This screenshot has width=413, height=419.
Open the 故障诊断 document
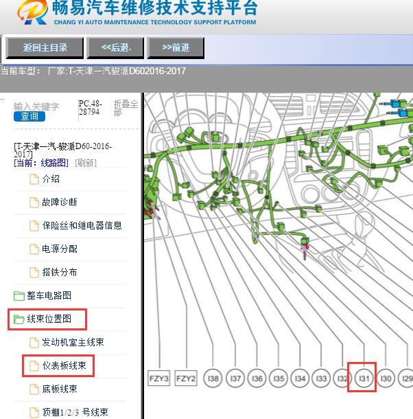[x=60, y=202]
